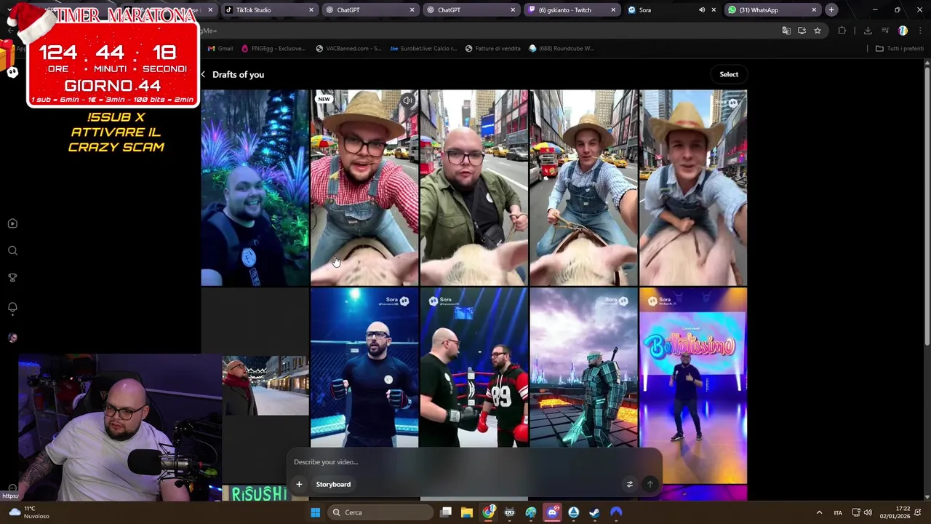
Task: Open Sora sidebar search icon
Action: click(12, 251)
